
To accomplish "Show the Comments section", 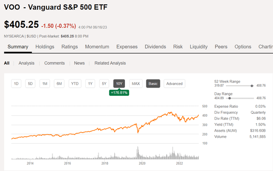I will 55,63.
